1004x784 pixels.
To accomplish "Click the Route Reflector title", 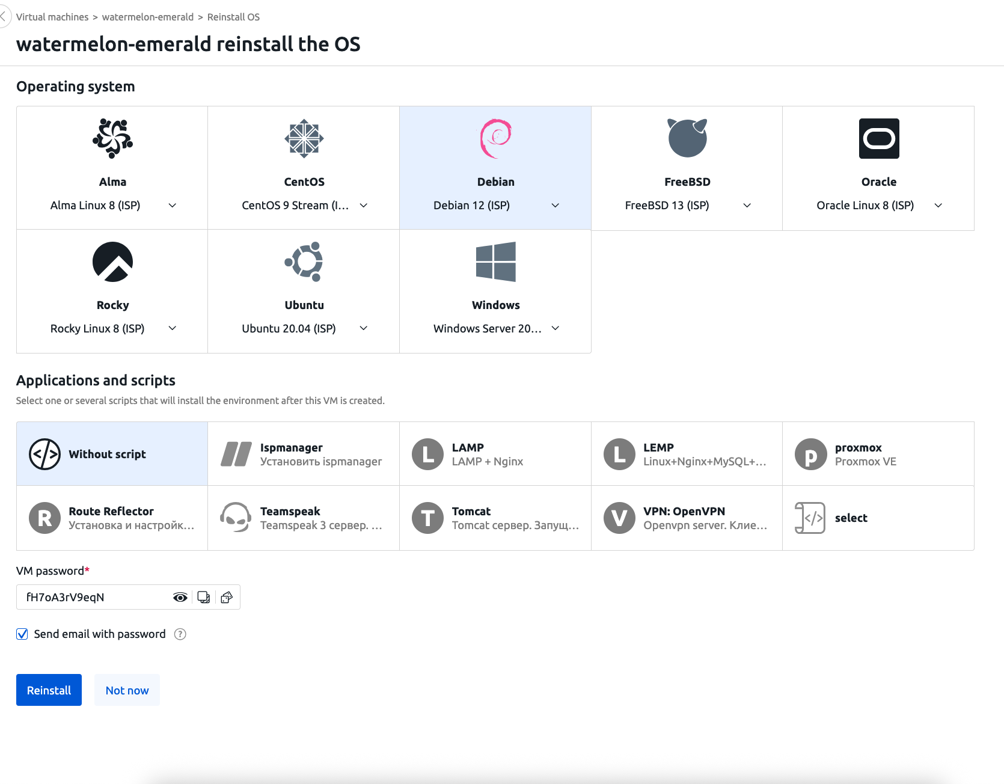I will pyautogui.click(x=111, y=512).
